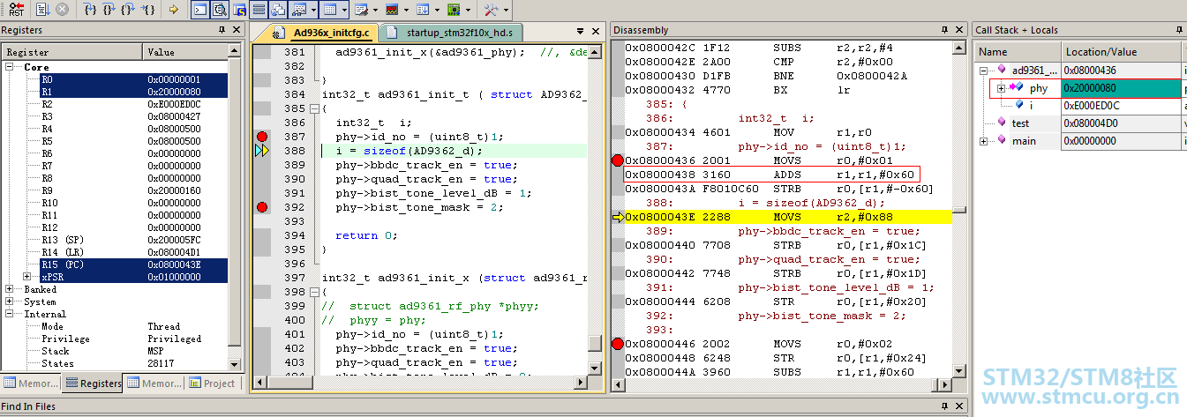Click the Disassembly vertical scrollbar thumb

point(960,211)
